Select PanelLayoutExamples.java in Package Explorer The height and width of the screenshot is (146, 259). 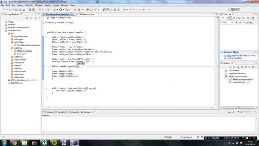[28, 45]
